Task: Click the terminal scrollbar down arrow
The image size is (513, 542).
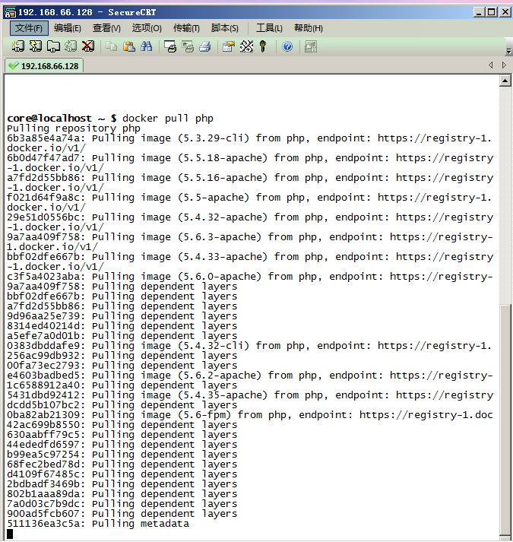Action: [x=505, y=534]
